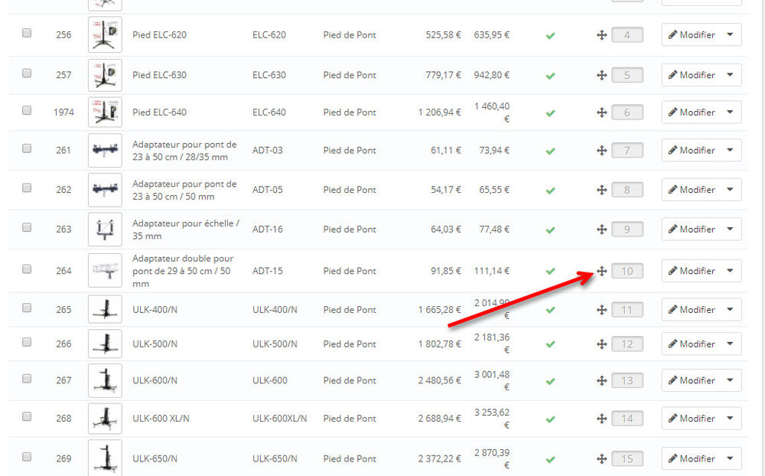Screen dimensions: 765x476
Task: Show more actions for ULK-400/N
Action: (731, 309)
